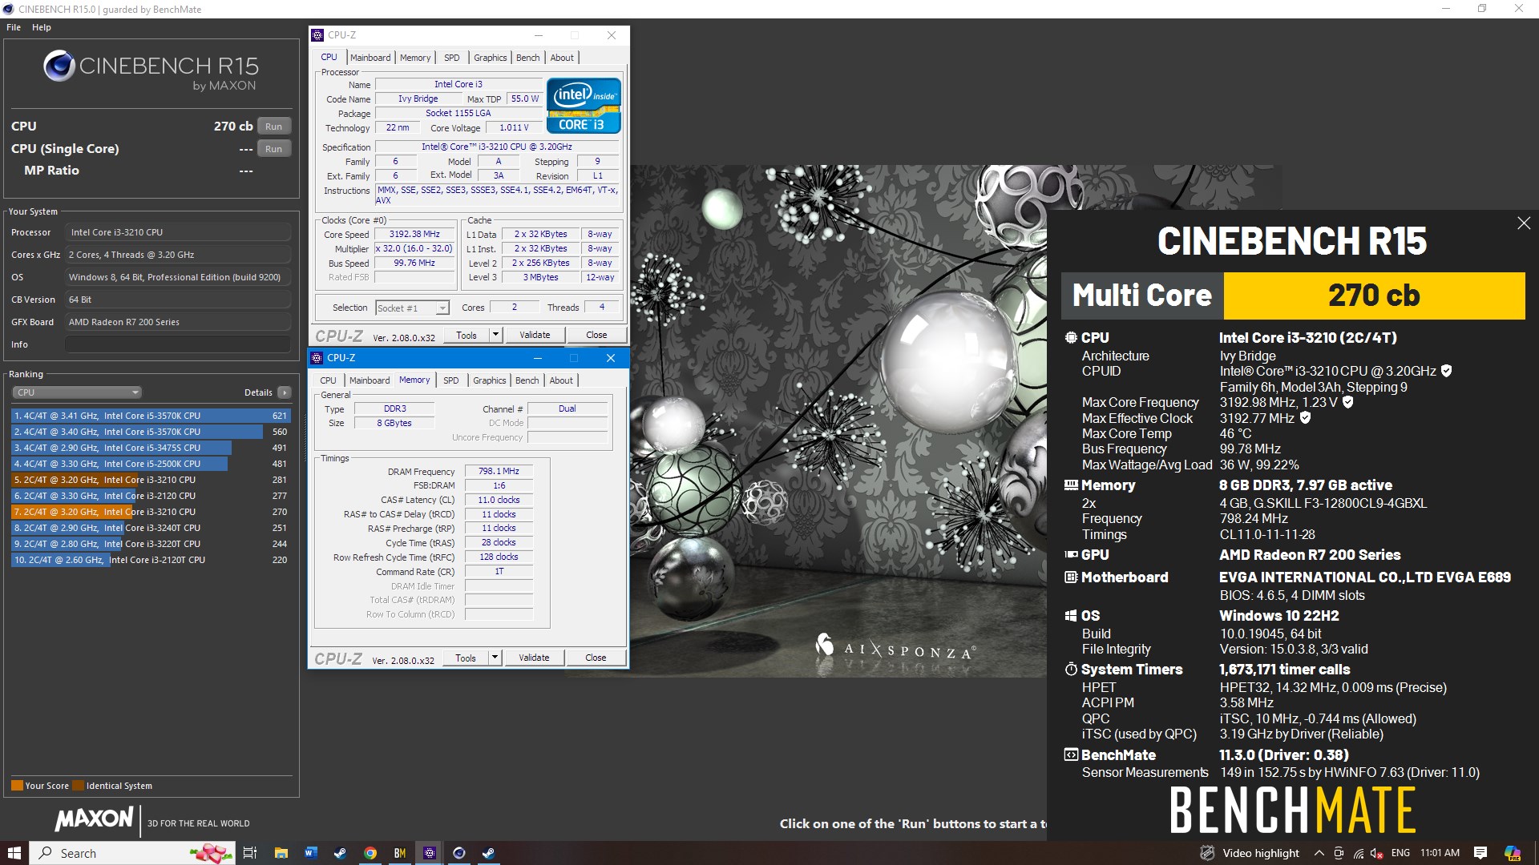Open Google Chrome from the taskbar
The width and height of the screenshot is (1539, 865).
(370, 853)
